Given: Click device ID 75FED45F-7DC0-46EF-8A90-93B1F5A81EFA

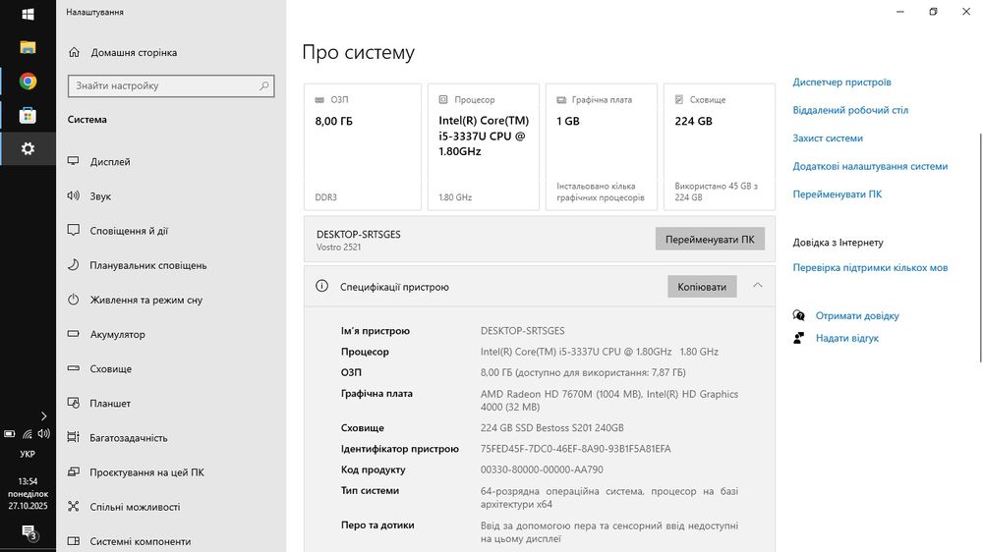Looking at the screenshot, I should (x=575, y=449).
